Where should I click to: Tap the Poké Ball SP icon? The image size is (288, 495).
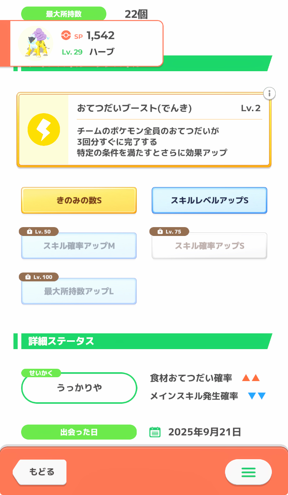[66, 35]
